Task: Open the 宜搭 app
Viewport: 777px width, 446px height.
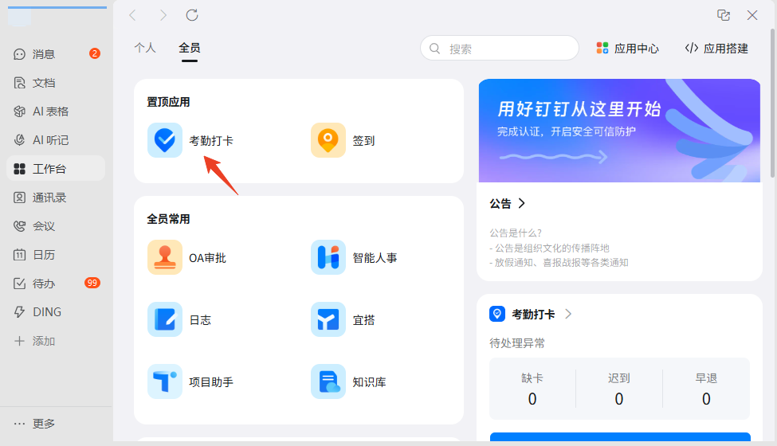Action: [x=343, y=320]
